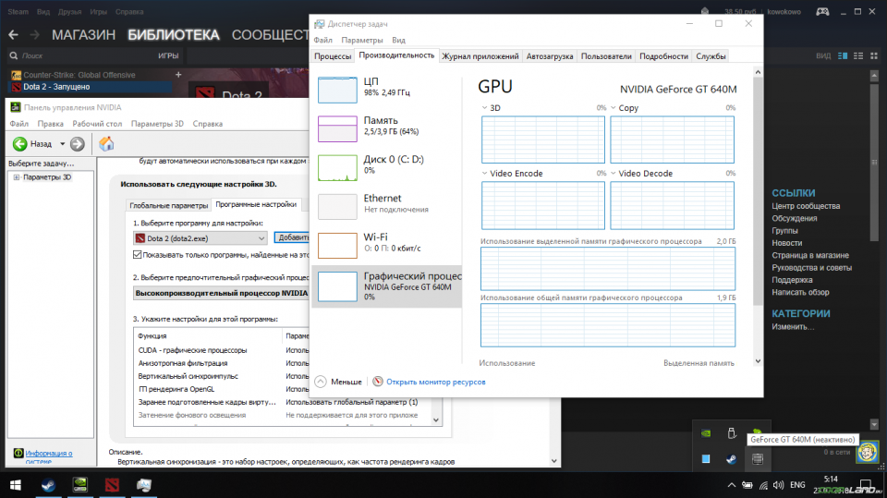Click Task Manager scrollbar down arrow
The width and height of the screenshot is (887, 498).
pyautogui.click(x=758, y=361)
